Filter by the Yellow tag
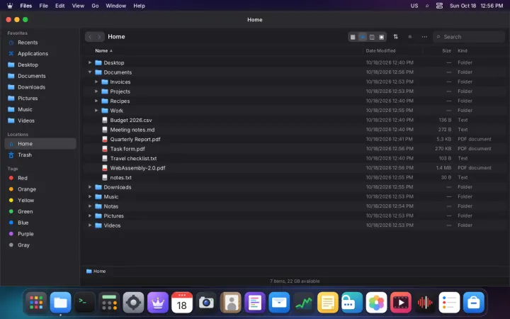Screen dimensions: 510x319 tap(40, 200)
